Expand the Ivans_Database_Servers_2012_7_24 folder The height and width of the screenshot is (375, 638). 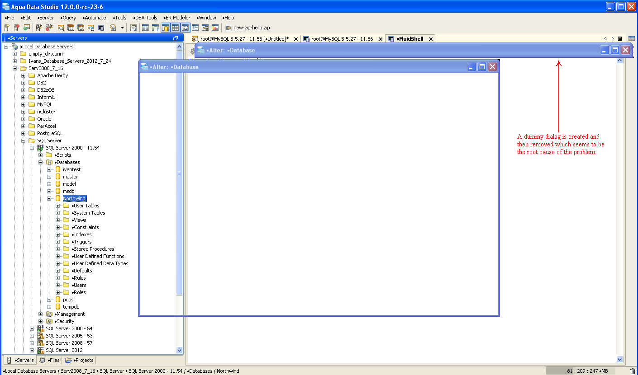tap(15, 61)
